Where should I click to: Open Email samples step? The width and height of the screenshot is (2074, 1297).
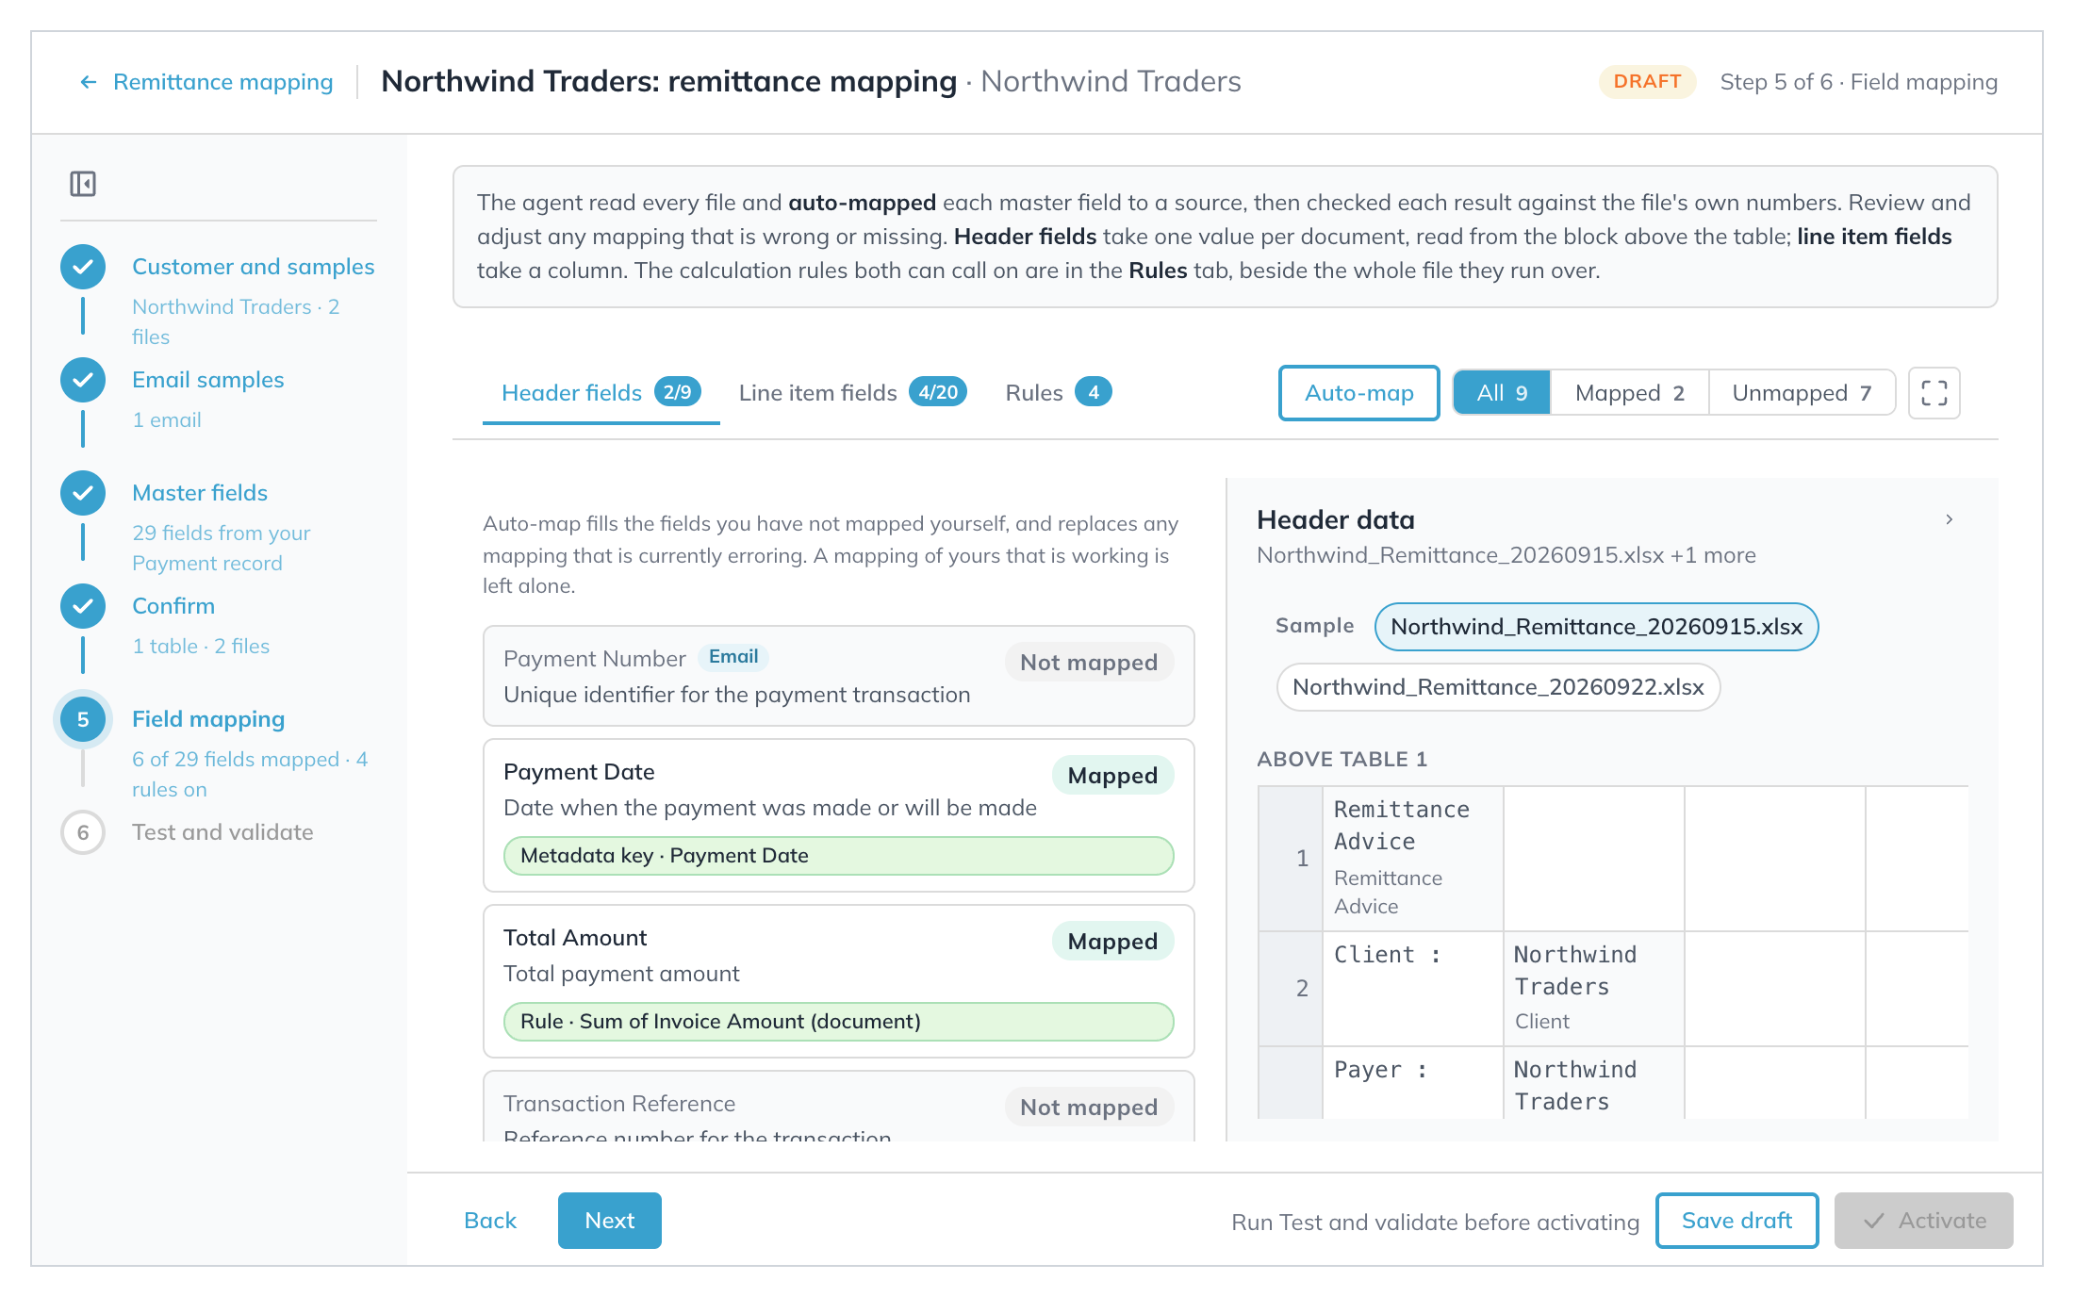tap(207, 380)
